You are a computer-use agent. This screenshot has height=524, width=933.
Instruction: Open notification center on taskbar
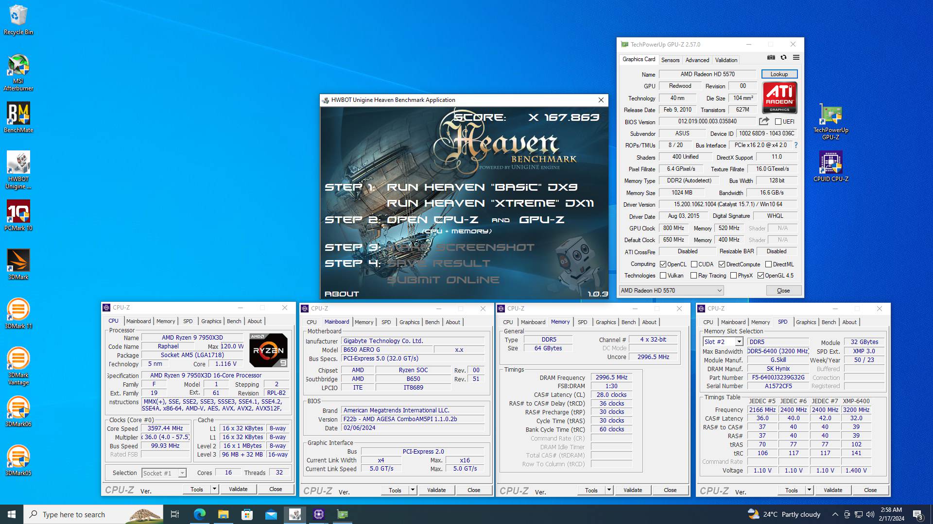(x=918, y=514)
